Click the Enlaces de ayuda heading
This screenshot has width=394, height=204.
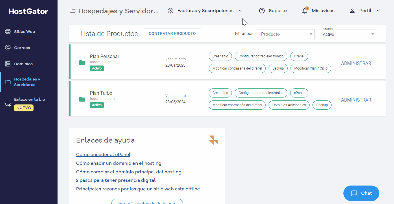click(105, 140)
